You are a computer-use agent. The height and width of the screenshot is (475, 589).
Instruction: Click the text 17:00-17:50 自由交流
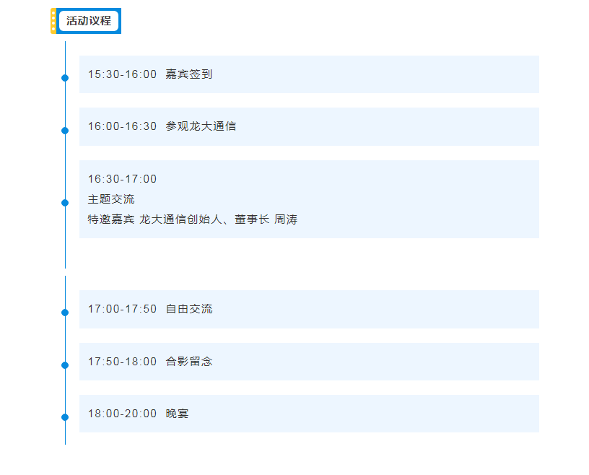click(x=150, y=309)
